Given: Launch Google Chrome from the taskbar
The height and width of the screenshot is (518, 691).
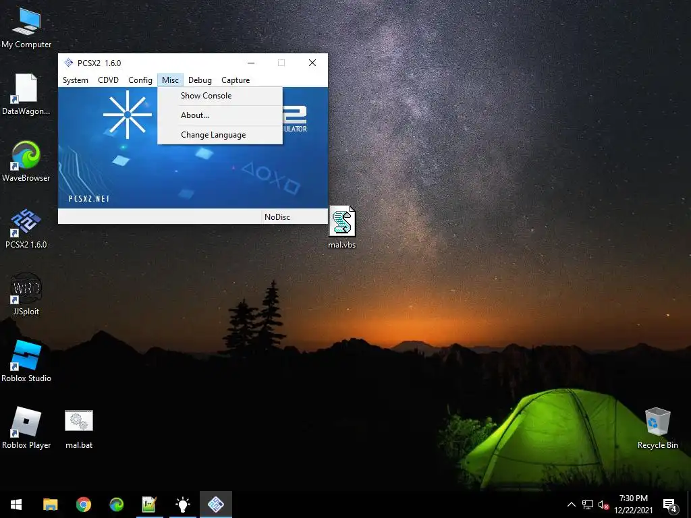Looking at the screenshot, I should coord(83,505).
